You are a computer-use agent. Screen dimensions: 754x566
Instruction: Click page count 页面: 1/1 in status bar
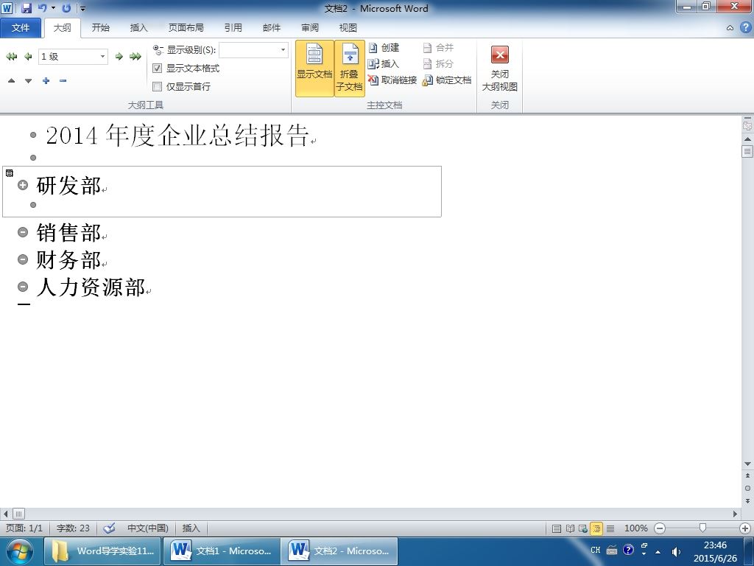24,528
